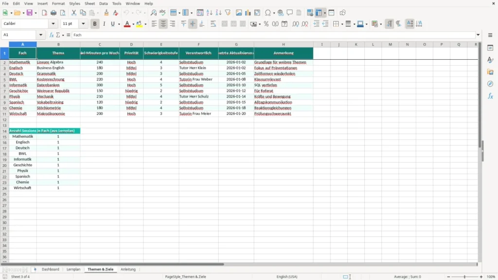The image size is (498, 280).
Task: Switch to the Lernplan sheet tab
Action: (x=73, y=269)
